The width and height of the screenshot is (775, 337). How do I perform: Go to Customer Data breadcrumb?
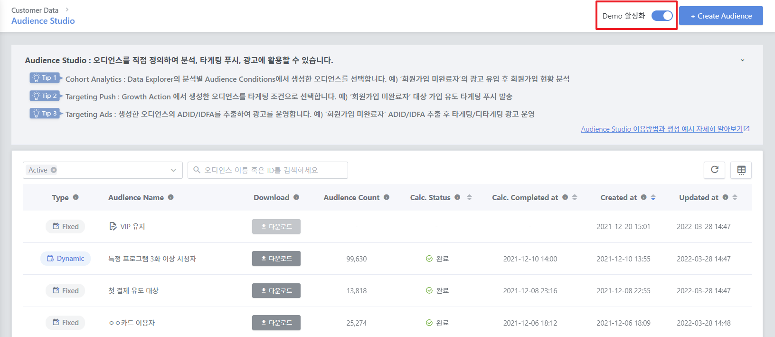click(35, 10)
